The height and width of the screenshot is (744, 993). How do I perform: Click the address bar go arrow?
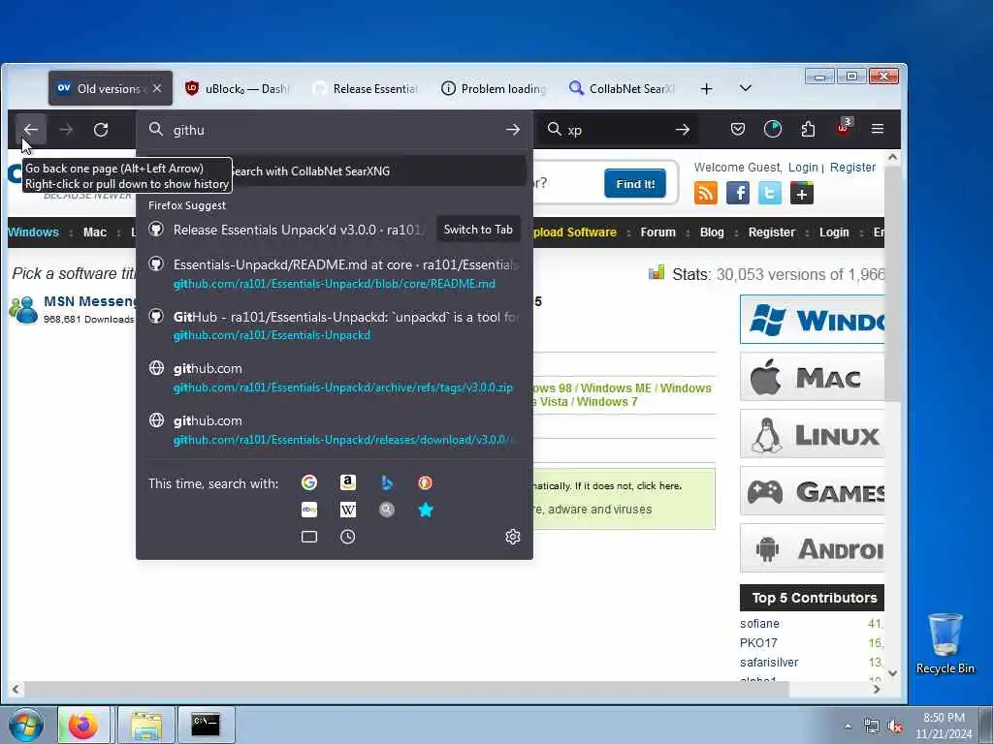pos(512,130)
